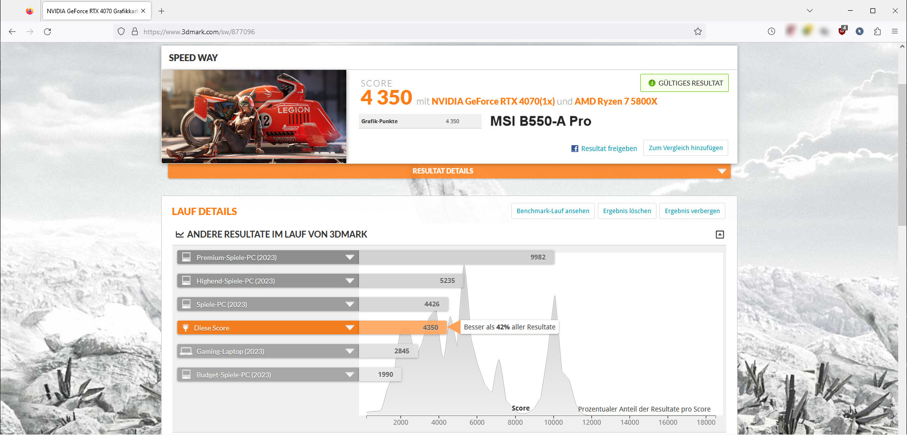The image size is (907, 435).
Task: Click the trophy icon on Diese Score
Action: [186, 327]
